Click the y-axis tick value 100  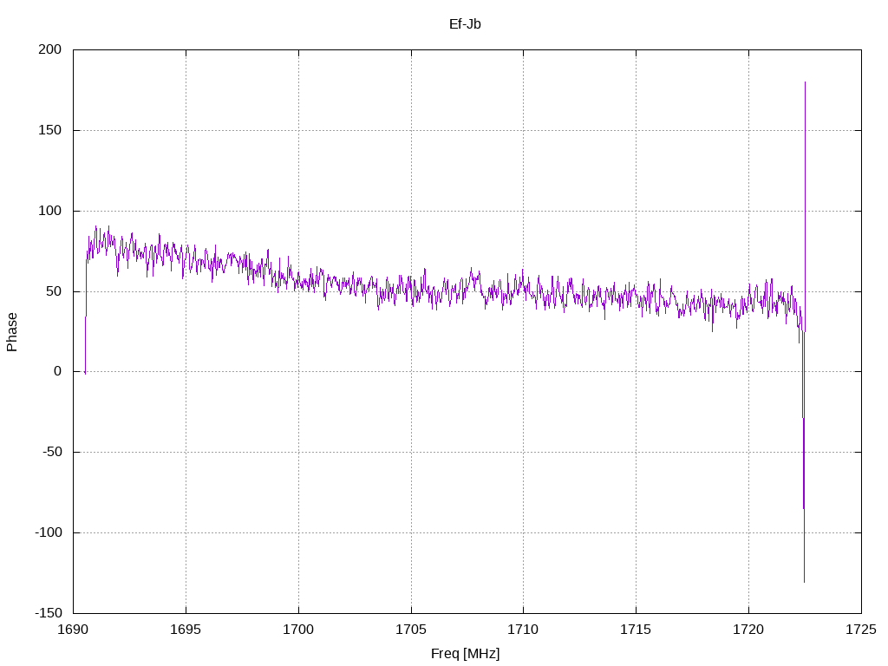[x=49, y=211]
